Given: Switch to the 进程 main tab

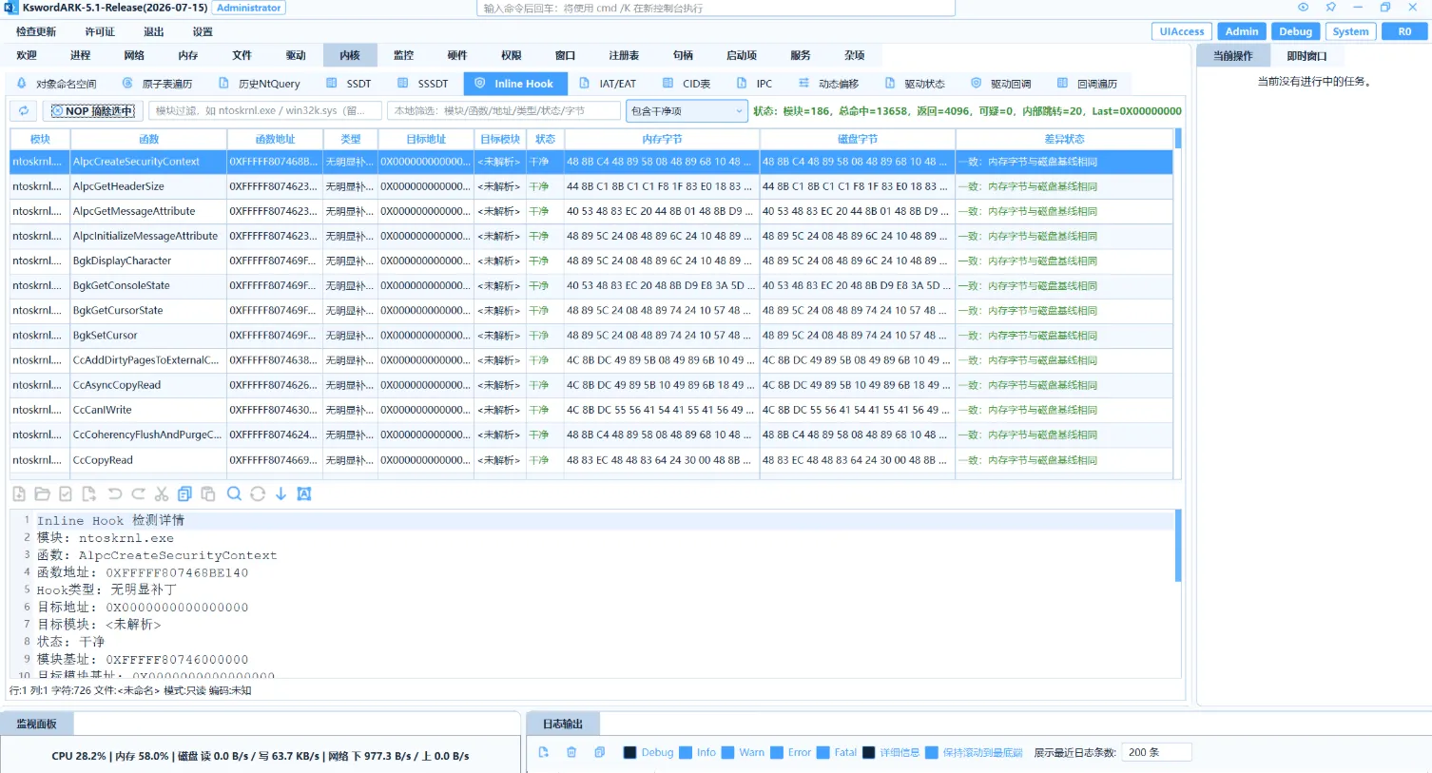Looking at the screenshot, I should point(81,55).
